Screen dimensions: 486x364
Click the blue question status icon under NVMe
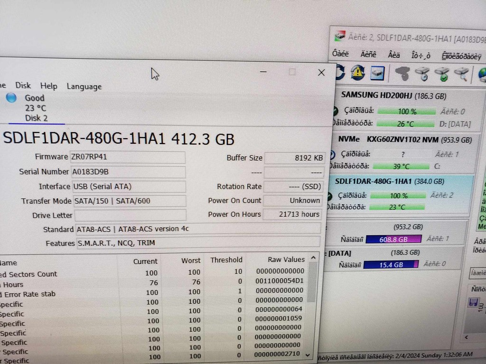(332, 154)
